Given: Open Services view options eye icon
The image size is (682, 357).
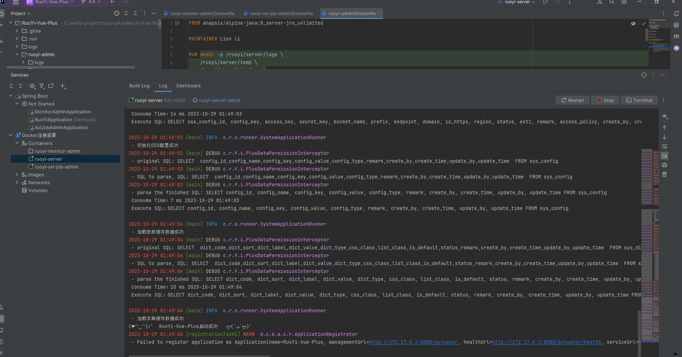Looking at the screenshot, I should click(32, 86).
